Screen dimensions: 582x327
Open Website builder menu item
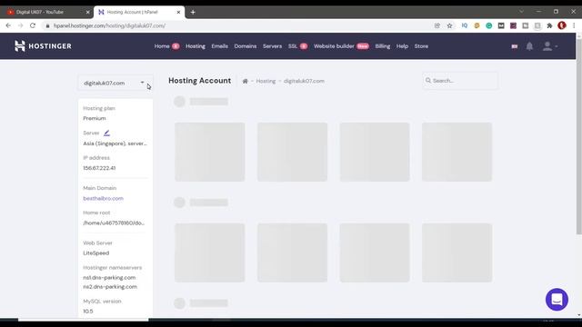pos(334,46)
